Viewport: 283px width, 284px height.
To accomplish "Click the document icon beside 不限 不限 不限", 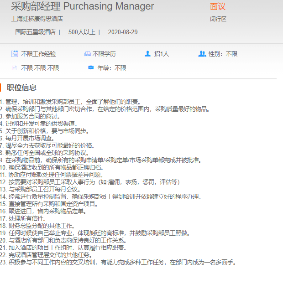I will (x=15, y=68).
